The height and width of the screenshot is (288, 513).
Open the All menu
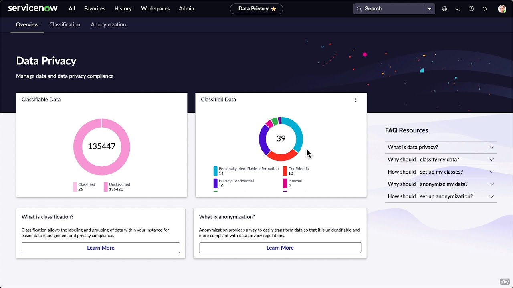[72, 8]
